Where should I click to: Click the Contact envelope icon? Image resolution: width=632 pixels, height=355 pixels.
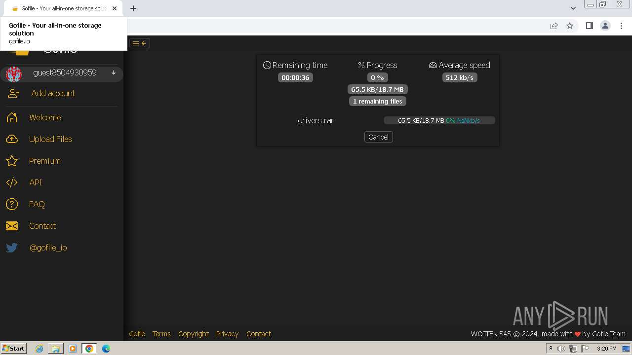pos(12,226)
